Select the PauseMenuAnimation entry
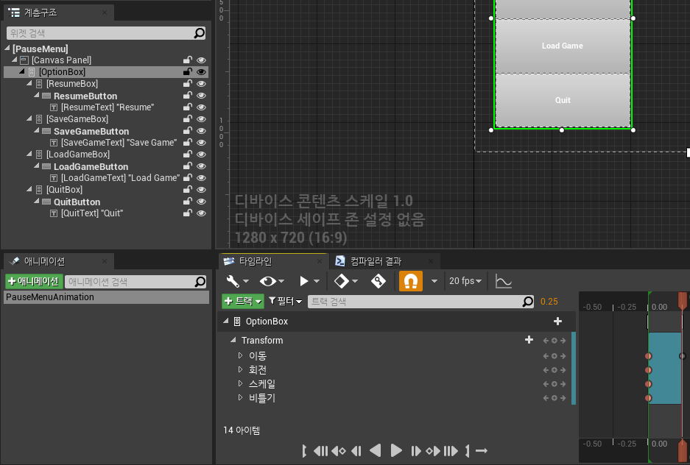 point(107,297)
